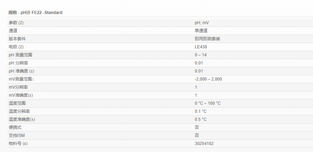The height and width of the screenshot is (152, 313).
Task: Click the 支持ISM row label
Action: coord(16,136)
